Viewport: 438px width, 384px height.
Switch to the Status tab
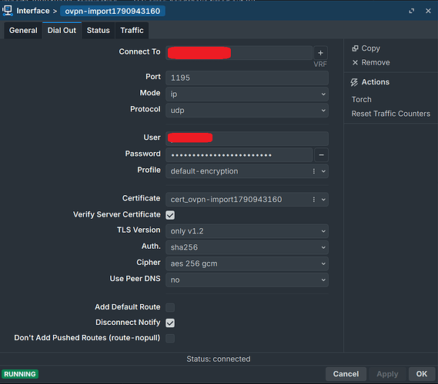pos(99,31)
